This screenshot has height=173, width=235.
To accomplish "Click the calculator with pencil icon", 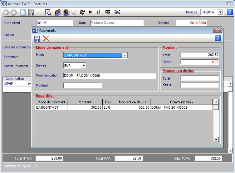I will point(82,12).
